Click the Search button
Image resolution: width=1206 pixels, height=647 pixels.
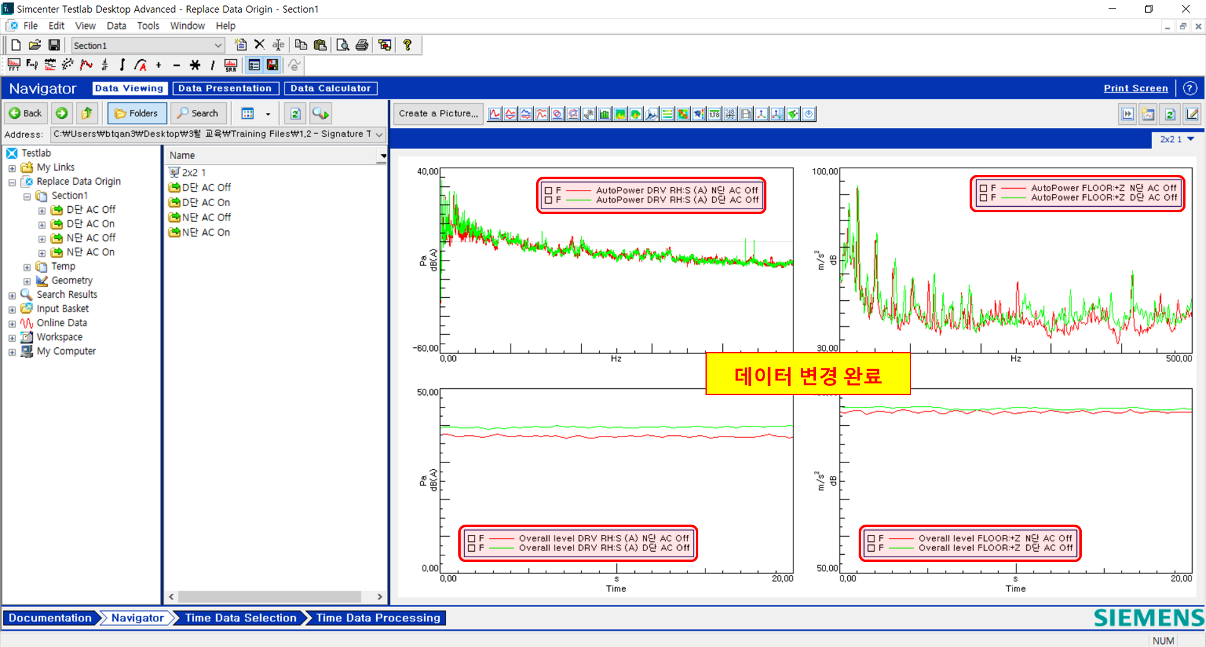click(198, 113)
